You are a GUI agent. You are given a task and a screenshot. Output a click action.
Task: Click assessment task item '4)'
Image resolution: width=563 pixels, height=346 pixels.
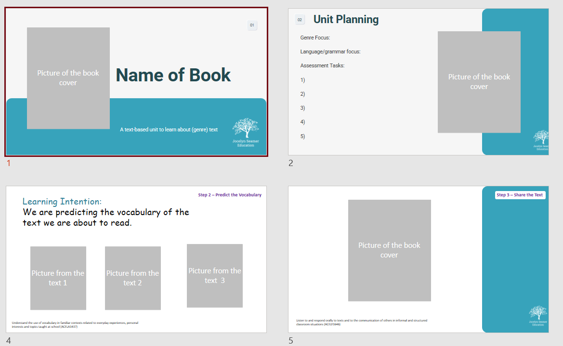tap(302, 122)
